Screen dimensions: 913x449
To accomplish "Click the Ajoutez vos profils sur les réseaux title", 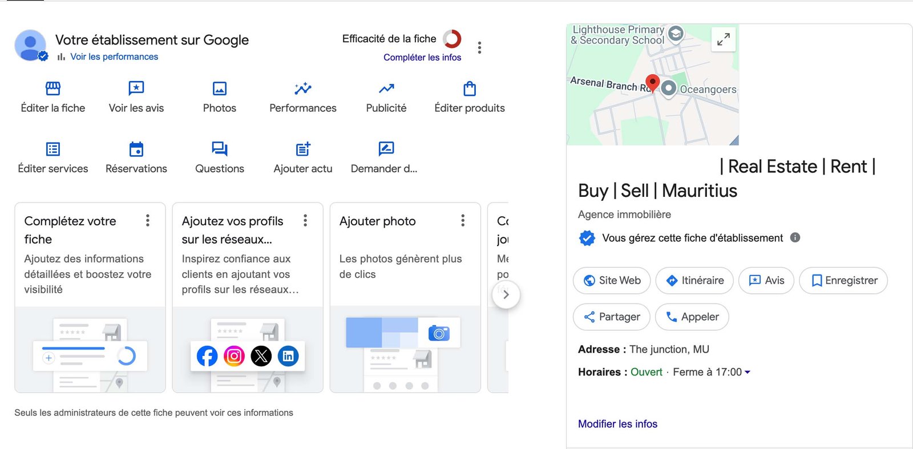I will click(232, 230).
